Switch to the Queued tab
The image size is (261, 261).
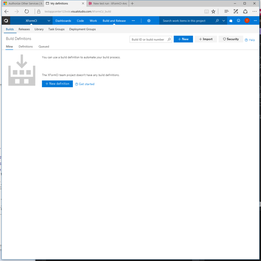click(x=44, y=46)
